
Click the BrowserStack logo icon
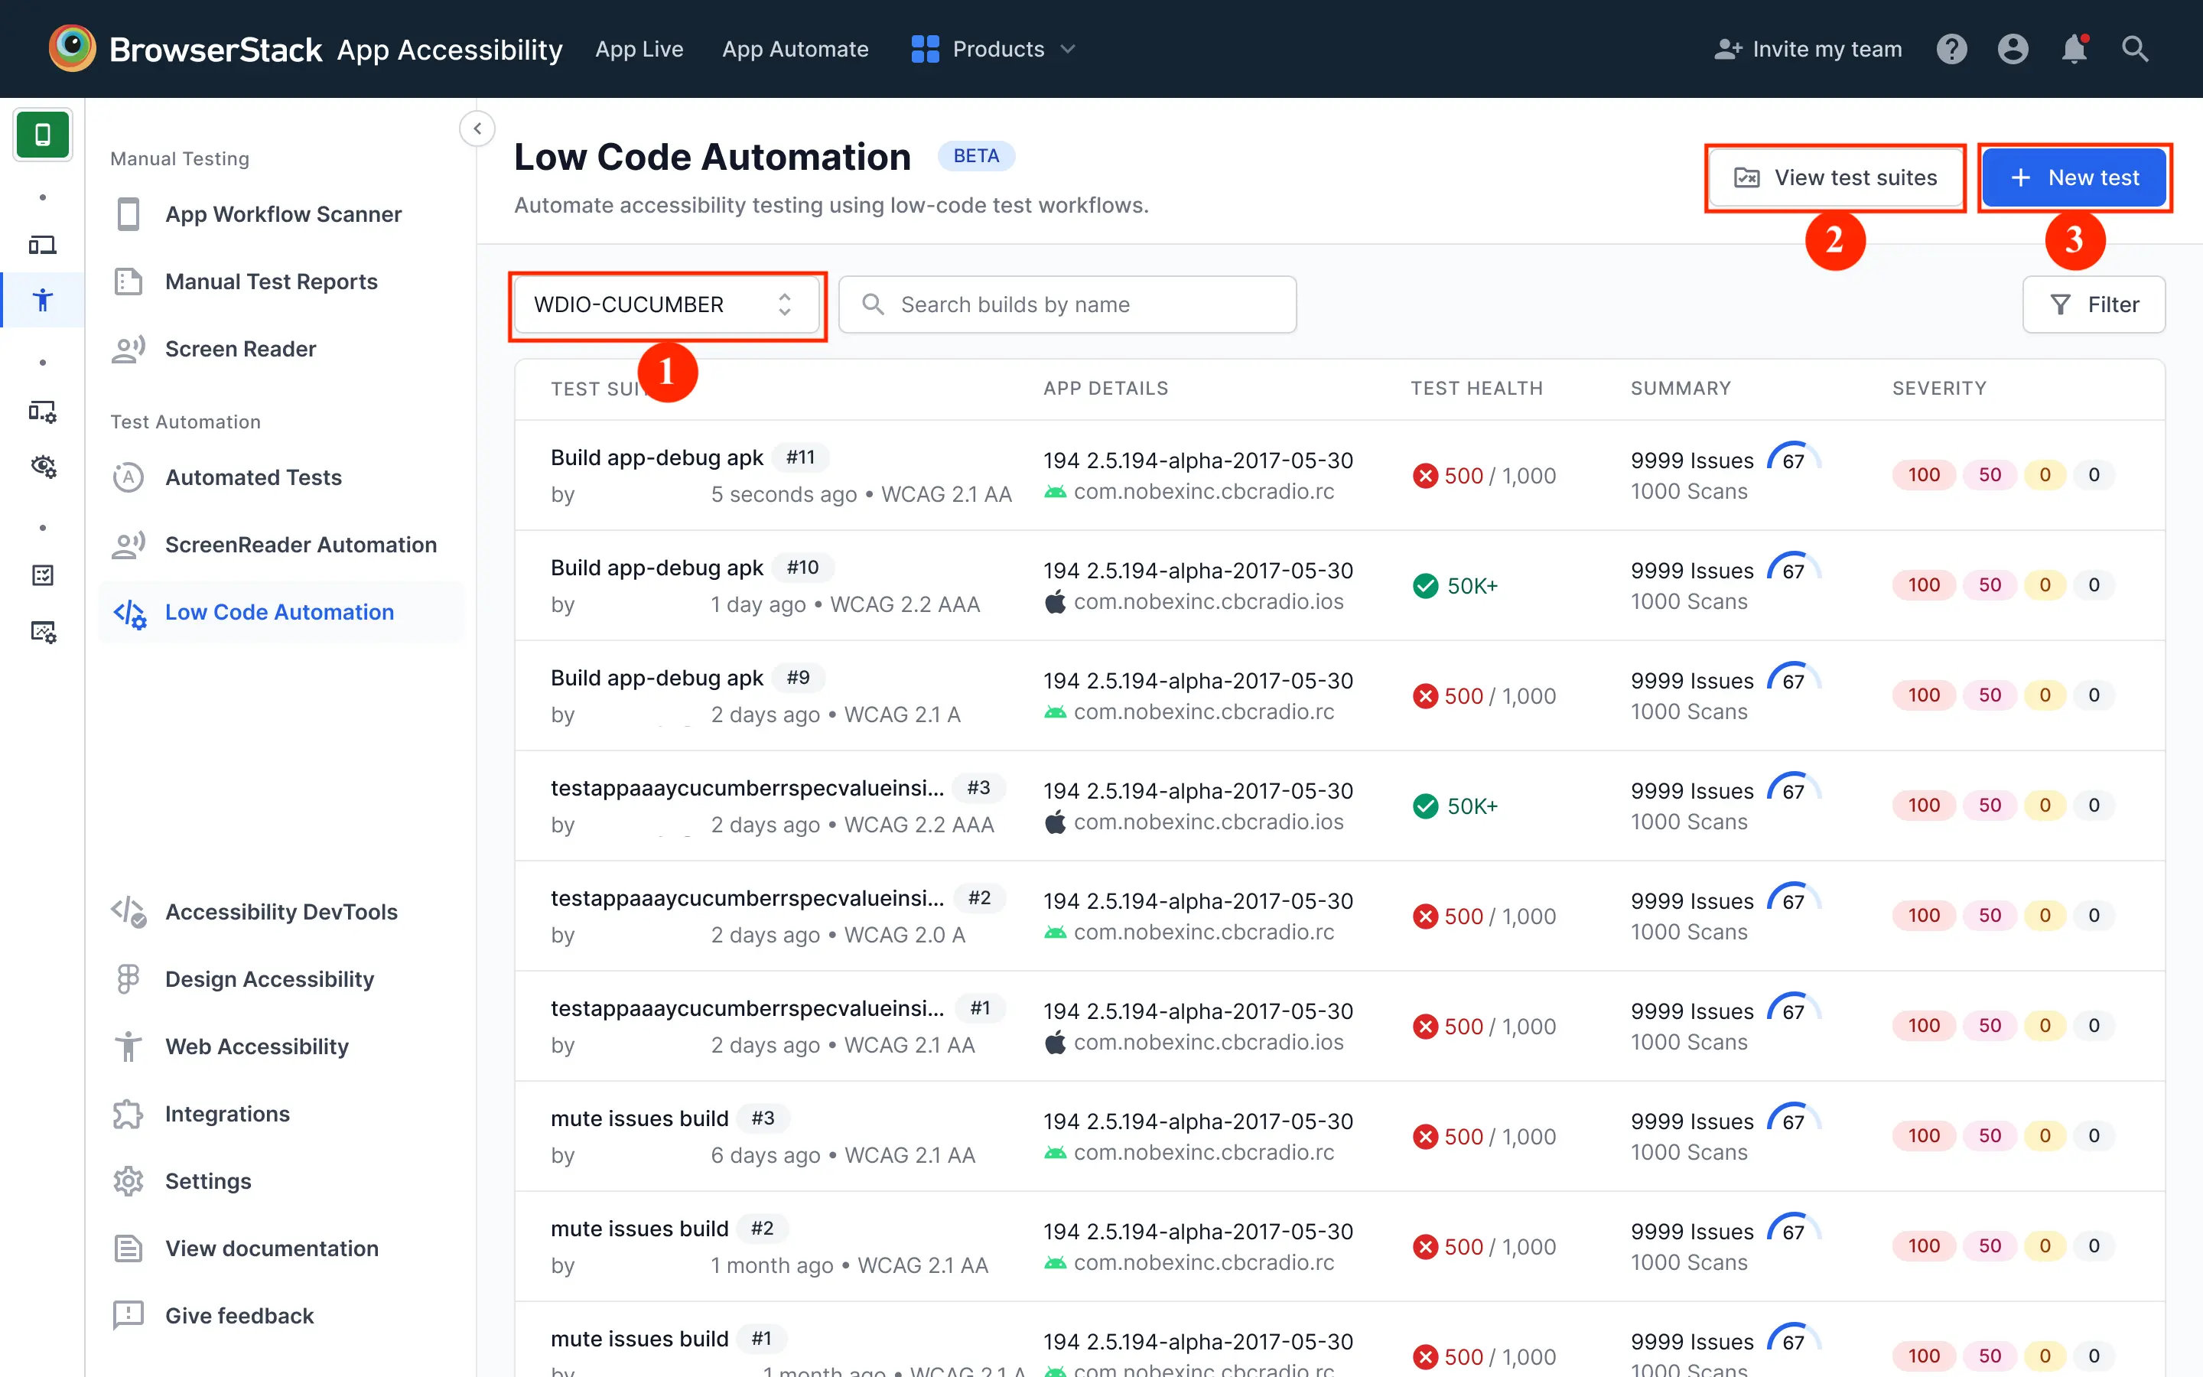click(72, 48)
